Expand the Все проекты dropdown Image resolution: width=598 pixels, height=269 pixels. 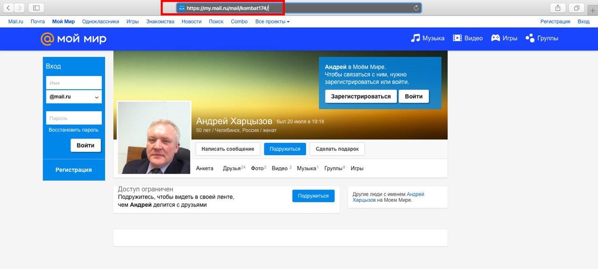[272, 21]
